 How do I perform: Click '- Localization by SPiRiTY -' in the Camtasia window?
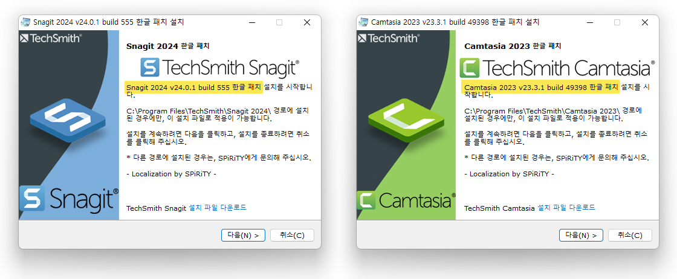[509, 174]
